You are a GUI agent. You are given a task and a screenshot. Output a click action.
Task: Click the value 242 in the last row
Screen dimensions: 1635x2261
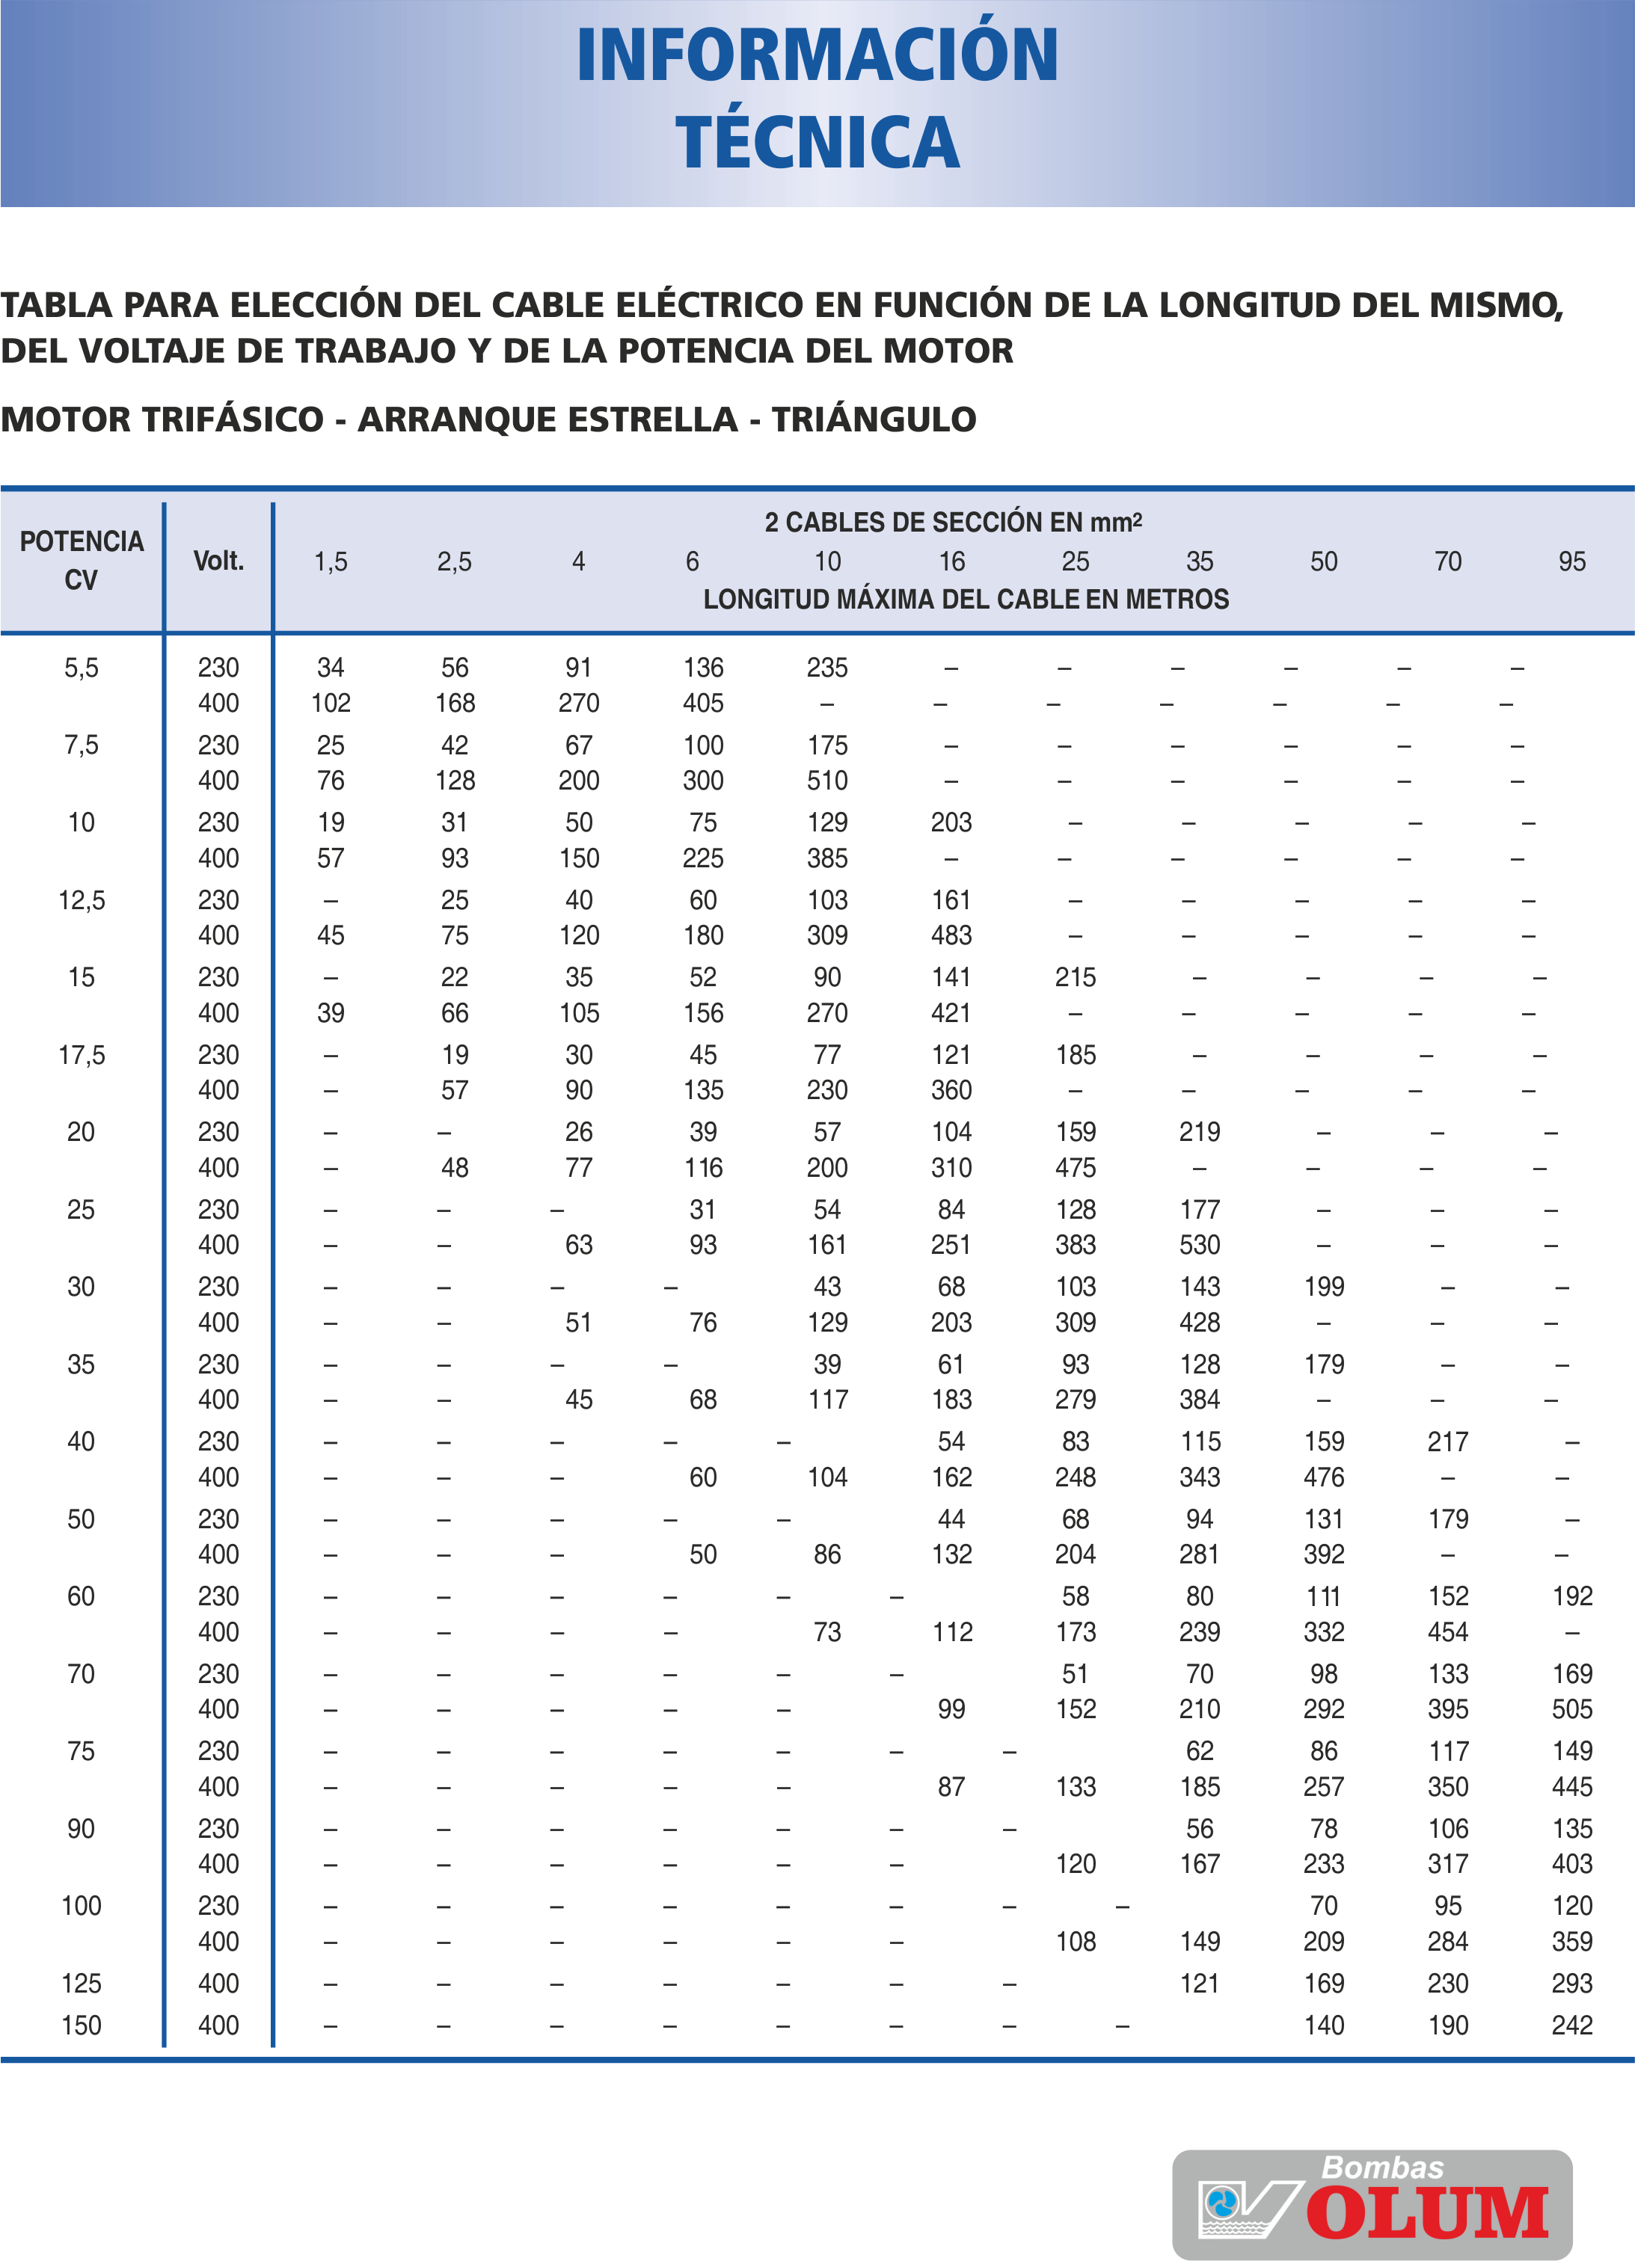click(x=1571, y=2025)
